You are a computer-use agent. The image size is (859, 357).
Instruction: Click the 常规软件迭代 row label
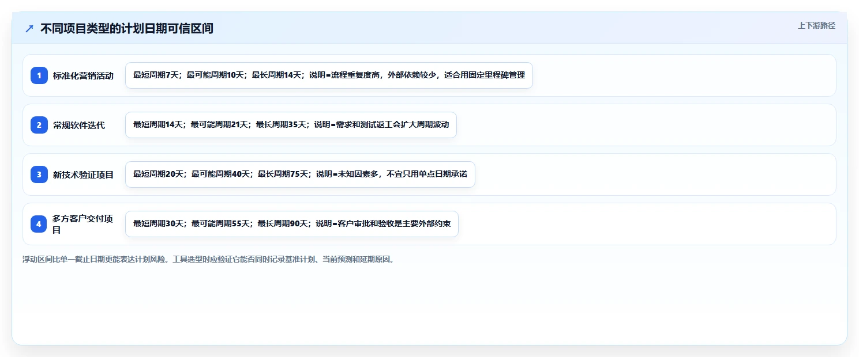pyautogui.click(x=79, y=125)
